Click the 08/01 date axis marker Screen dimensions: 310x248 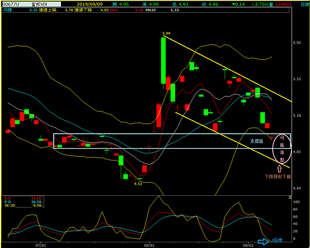coord(149,245)
